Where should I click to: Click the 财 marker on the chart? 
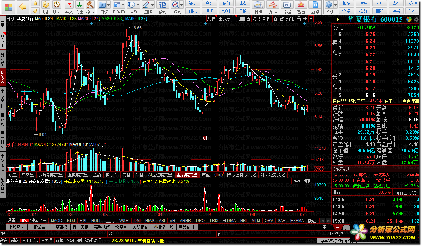pyautogui.click(x=205, y=138)
